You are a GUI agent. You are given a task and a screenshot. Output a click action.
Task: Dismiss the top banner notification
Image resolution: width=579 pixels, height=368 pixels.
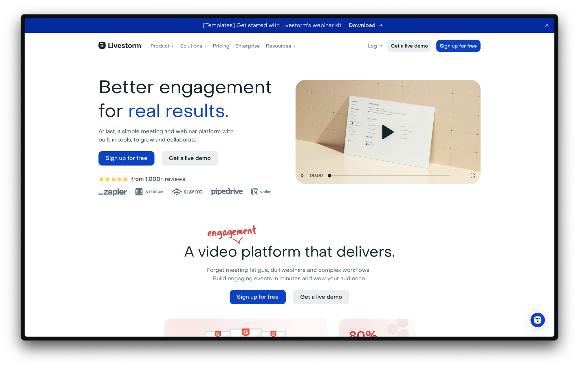[547, 25]
